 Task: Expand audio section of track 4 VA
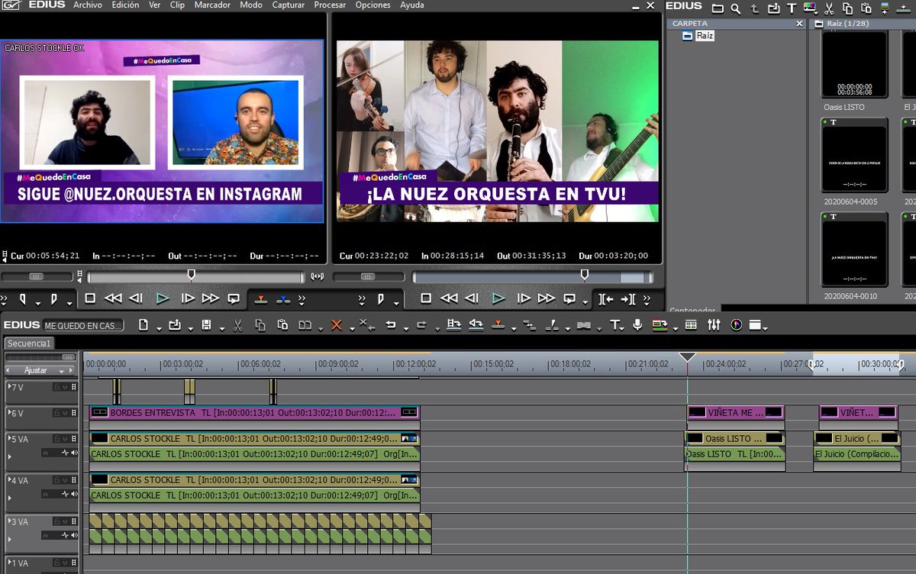point(9,498)
